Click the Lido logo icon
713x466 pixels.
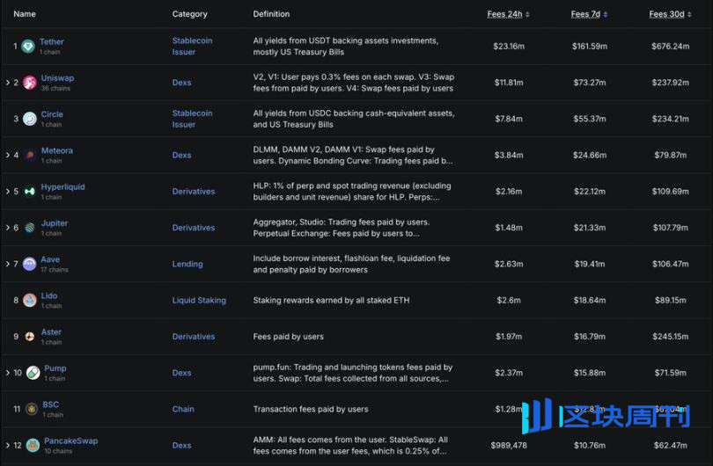tap(30, 301)
